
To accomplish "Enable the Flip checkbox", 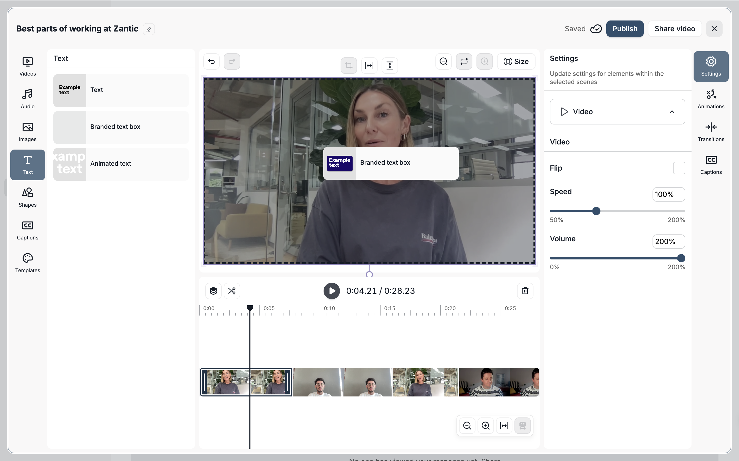I will [x=679, y=168].
